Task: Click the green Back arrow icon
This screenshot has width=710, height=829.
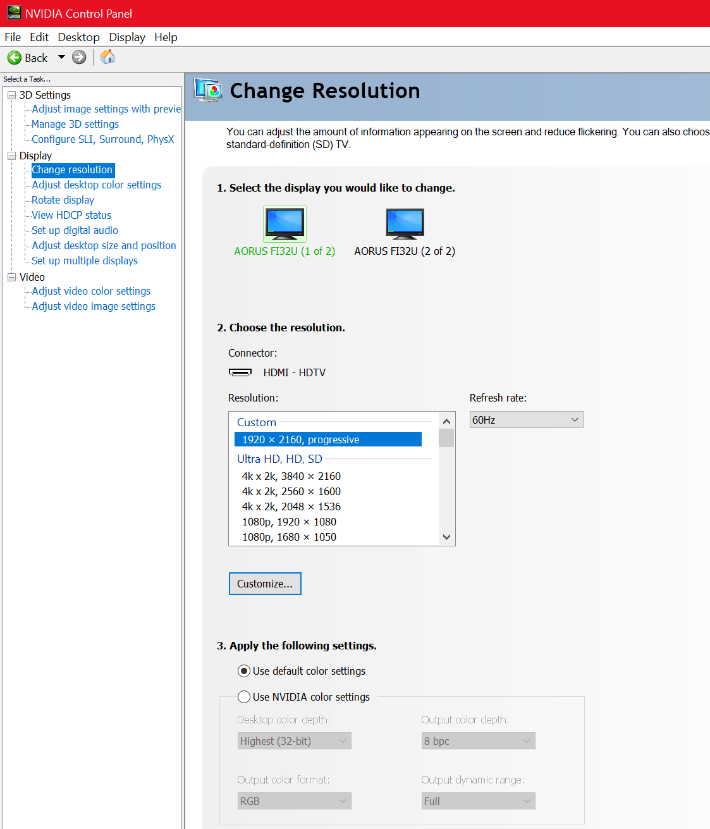Action: tap(15, 58)
